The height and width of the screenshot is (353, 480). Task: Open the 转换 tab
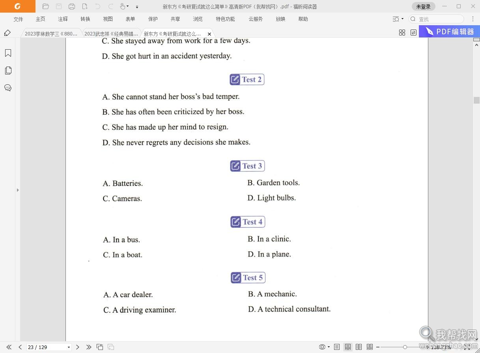85,19
